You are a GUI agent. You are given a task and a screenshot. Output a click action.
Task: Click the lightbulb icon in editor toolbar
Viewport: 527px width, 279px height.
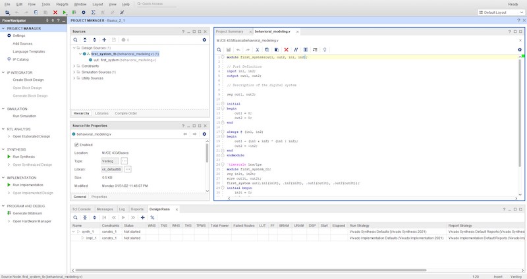pos(324,49)
